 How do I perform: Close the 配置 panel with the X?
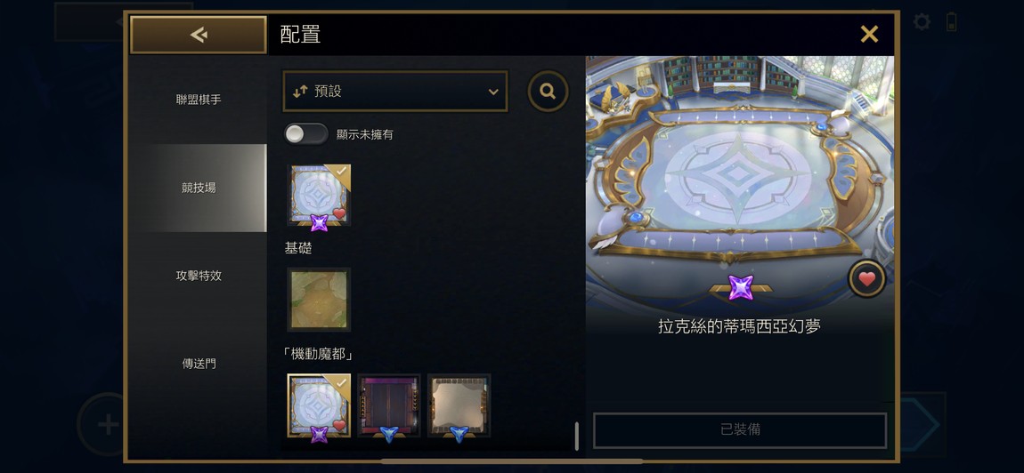tap(869, 34)
